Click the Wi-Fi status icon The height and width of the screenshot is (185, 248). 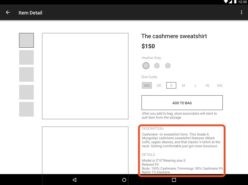click(x=226, y=2)
